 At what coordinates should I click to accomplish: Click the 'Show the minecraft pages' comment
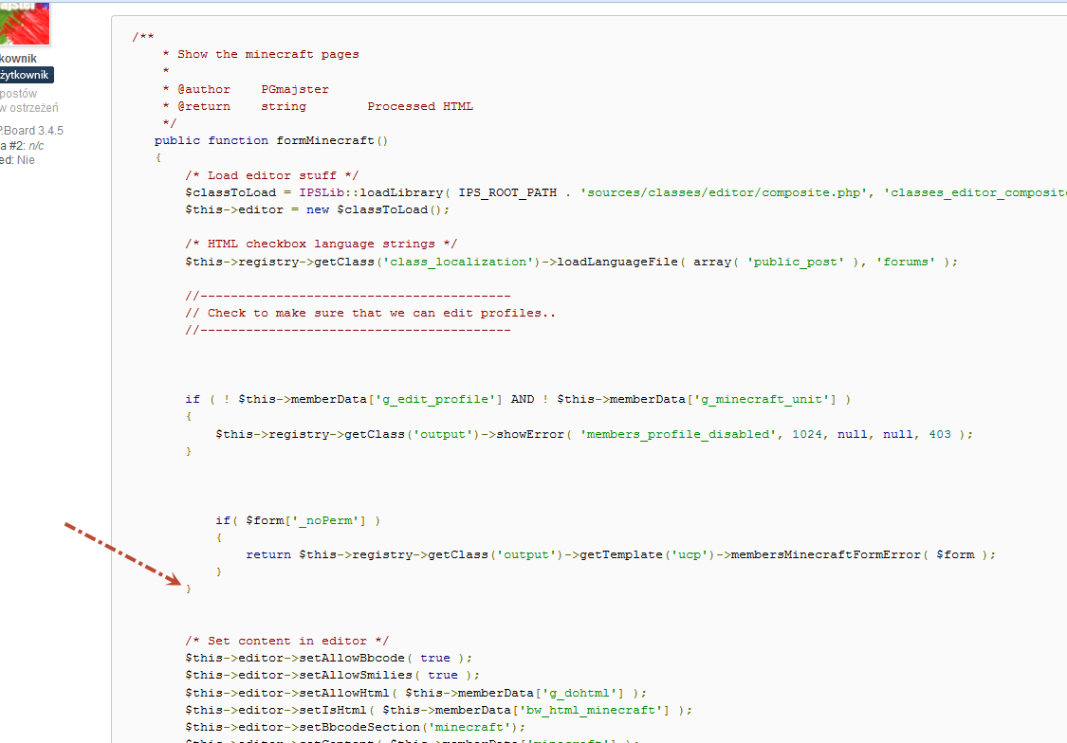pyautogui.click(x=264, y=54)
